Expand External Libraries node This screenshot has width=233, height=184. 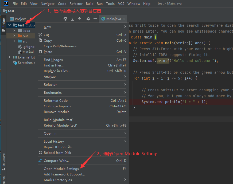10,57
